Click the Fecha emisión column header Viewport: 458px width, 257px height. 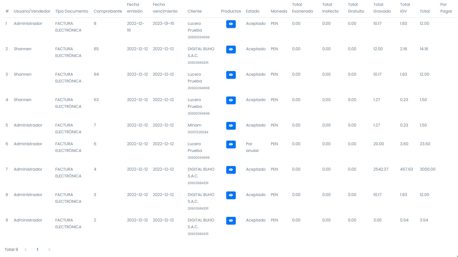(135, 8)
